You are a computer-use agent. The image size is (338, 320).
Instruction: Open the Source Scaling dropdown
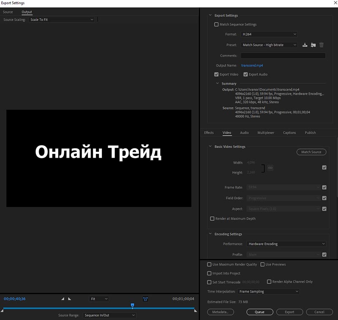61,19
